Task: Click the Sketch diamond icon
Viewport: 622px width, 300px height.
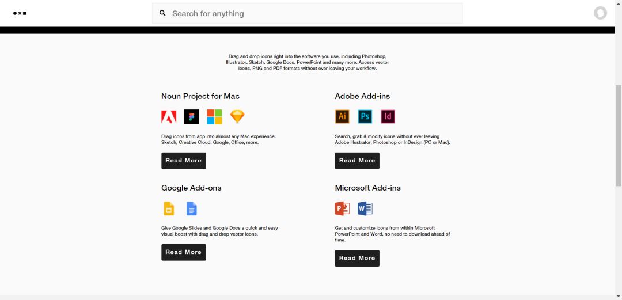Action: coord(237,117)
